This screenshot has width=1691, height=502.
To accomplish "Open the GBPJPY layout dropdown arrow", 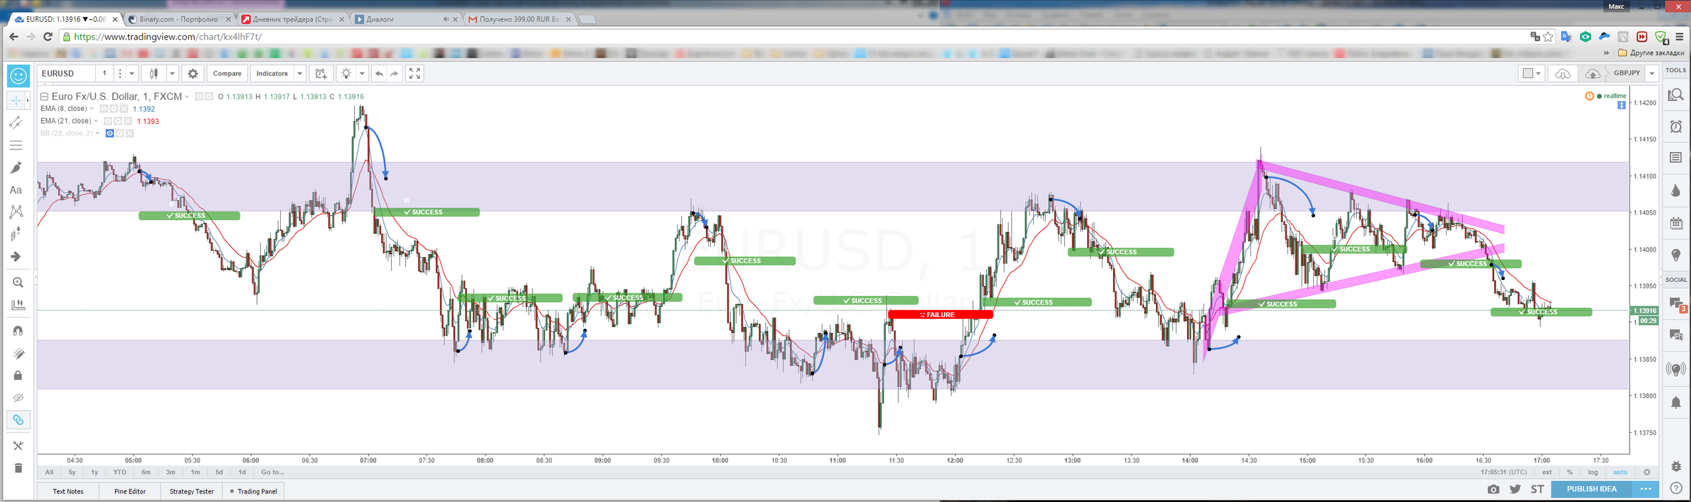I will pyautogui.click(x=1651, y=74).
